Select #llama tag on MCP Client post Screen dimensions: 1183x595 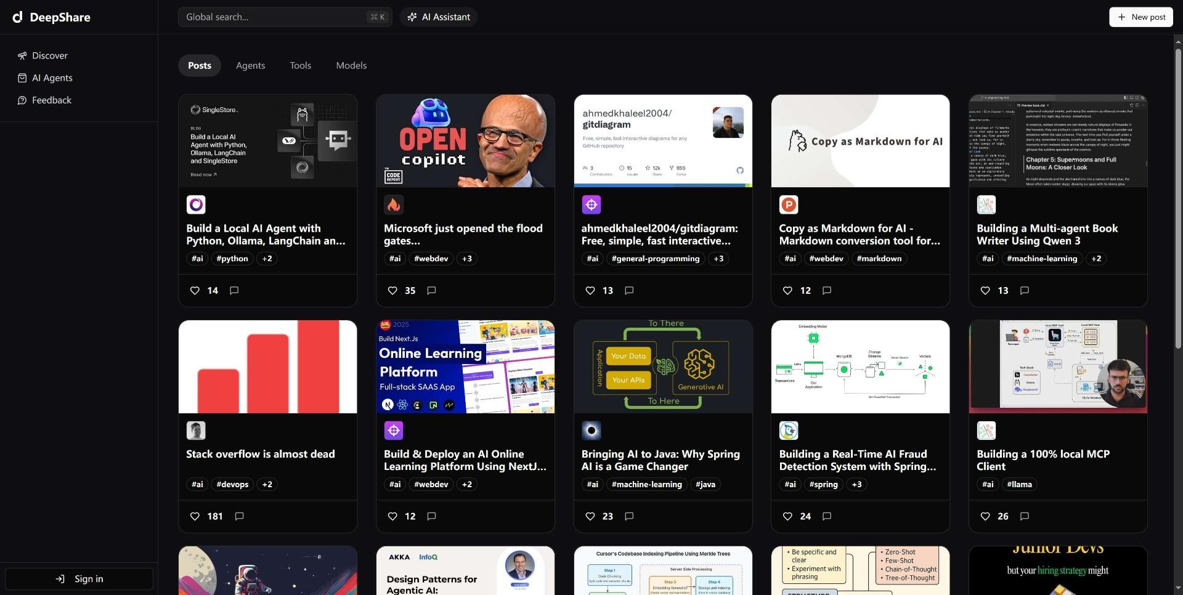[1020, 485]
